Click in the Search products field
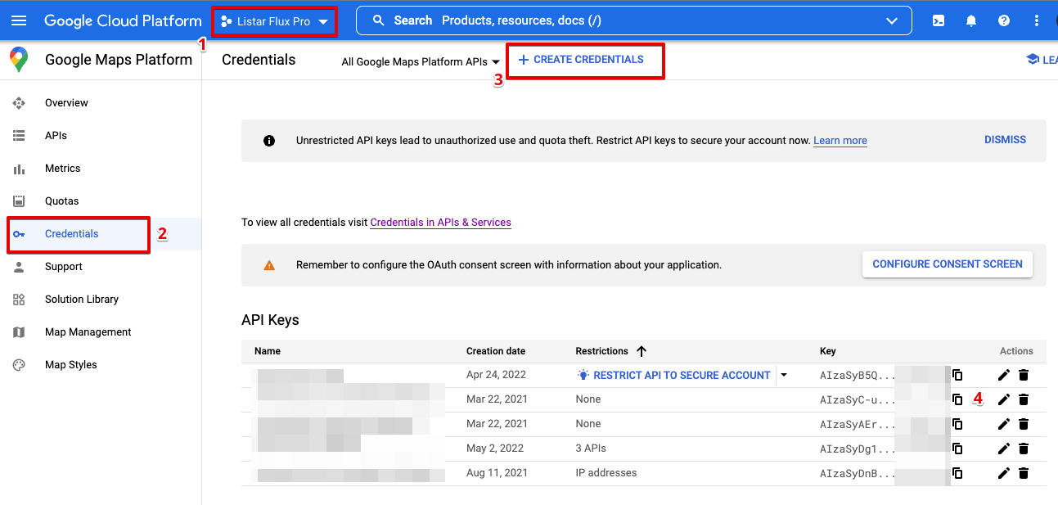The width and height of the screenshot is (1058, 505). tap(633, 21)
